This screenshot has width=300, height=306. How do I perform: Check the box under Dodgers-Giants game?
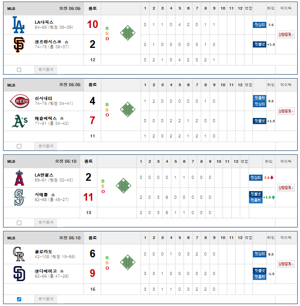click(19, 70)
